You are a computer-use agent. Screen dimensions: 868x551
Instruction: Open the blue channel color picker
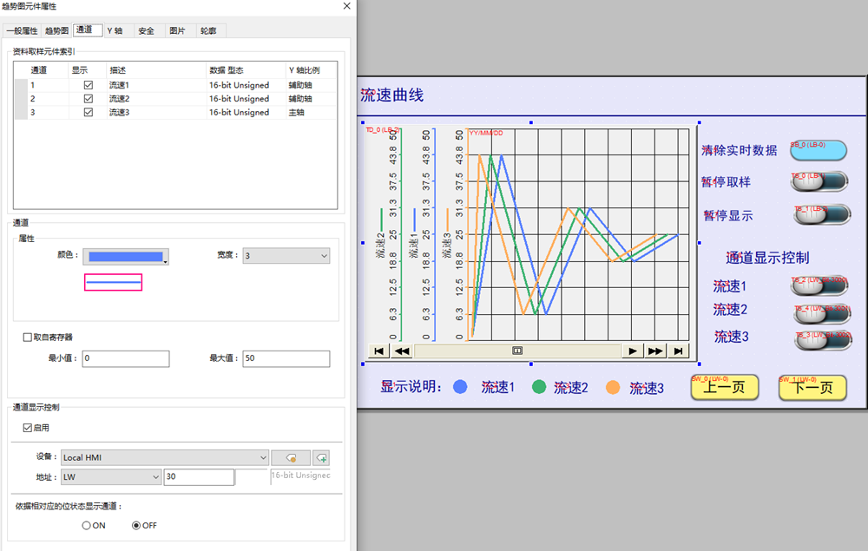126,256
